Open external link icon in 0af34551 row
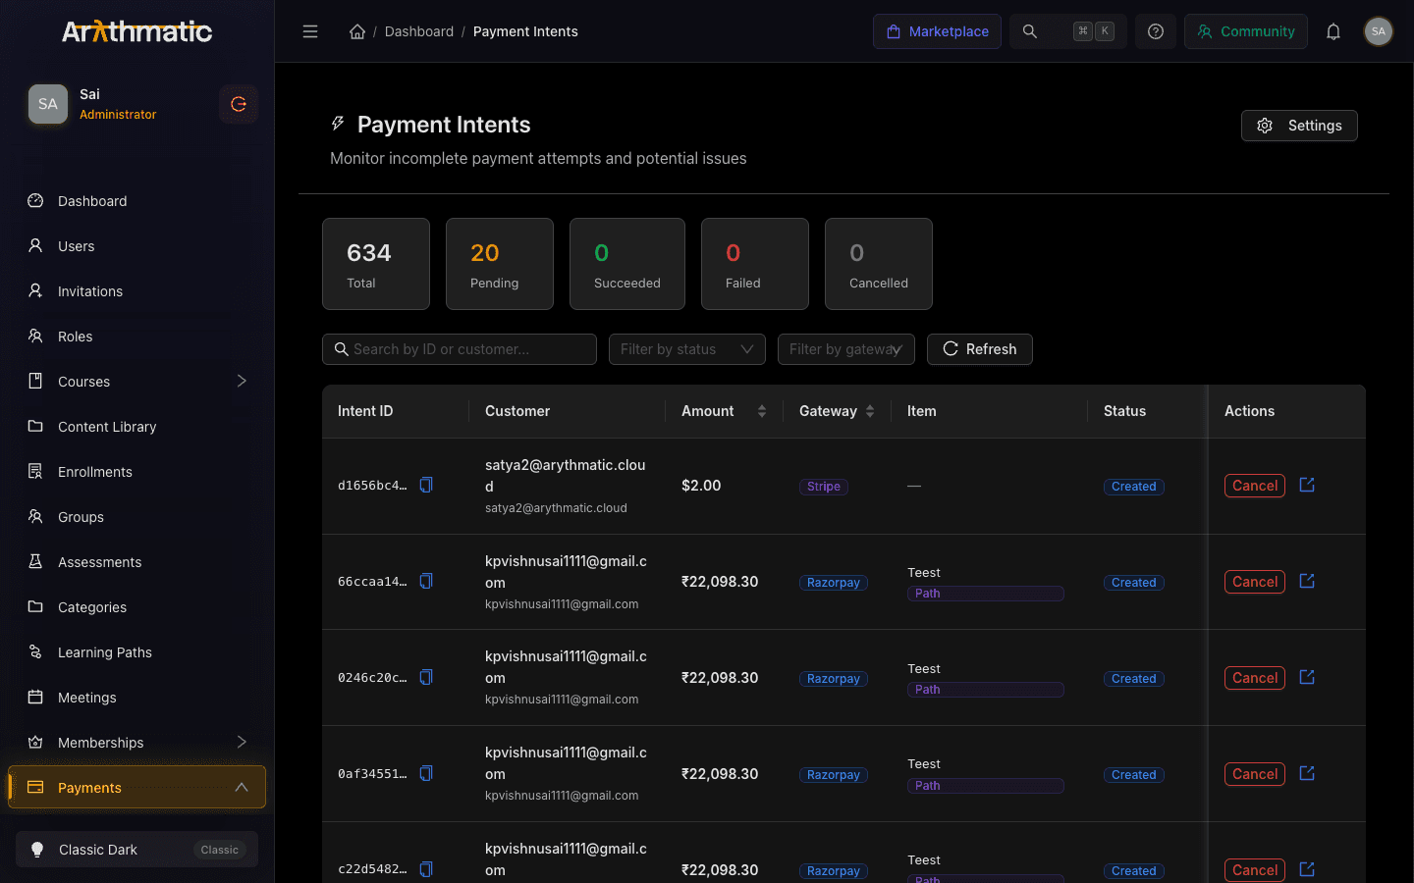The width and height of the screenshot is (1414, 883). click(x=1307, y=773)
